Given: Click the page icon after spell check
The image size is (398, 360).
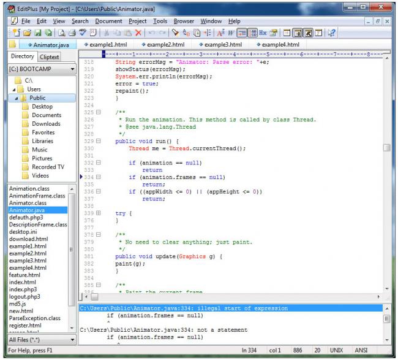Looking at the screenshot, I should point(93,33).
